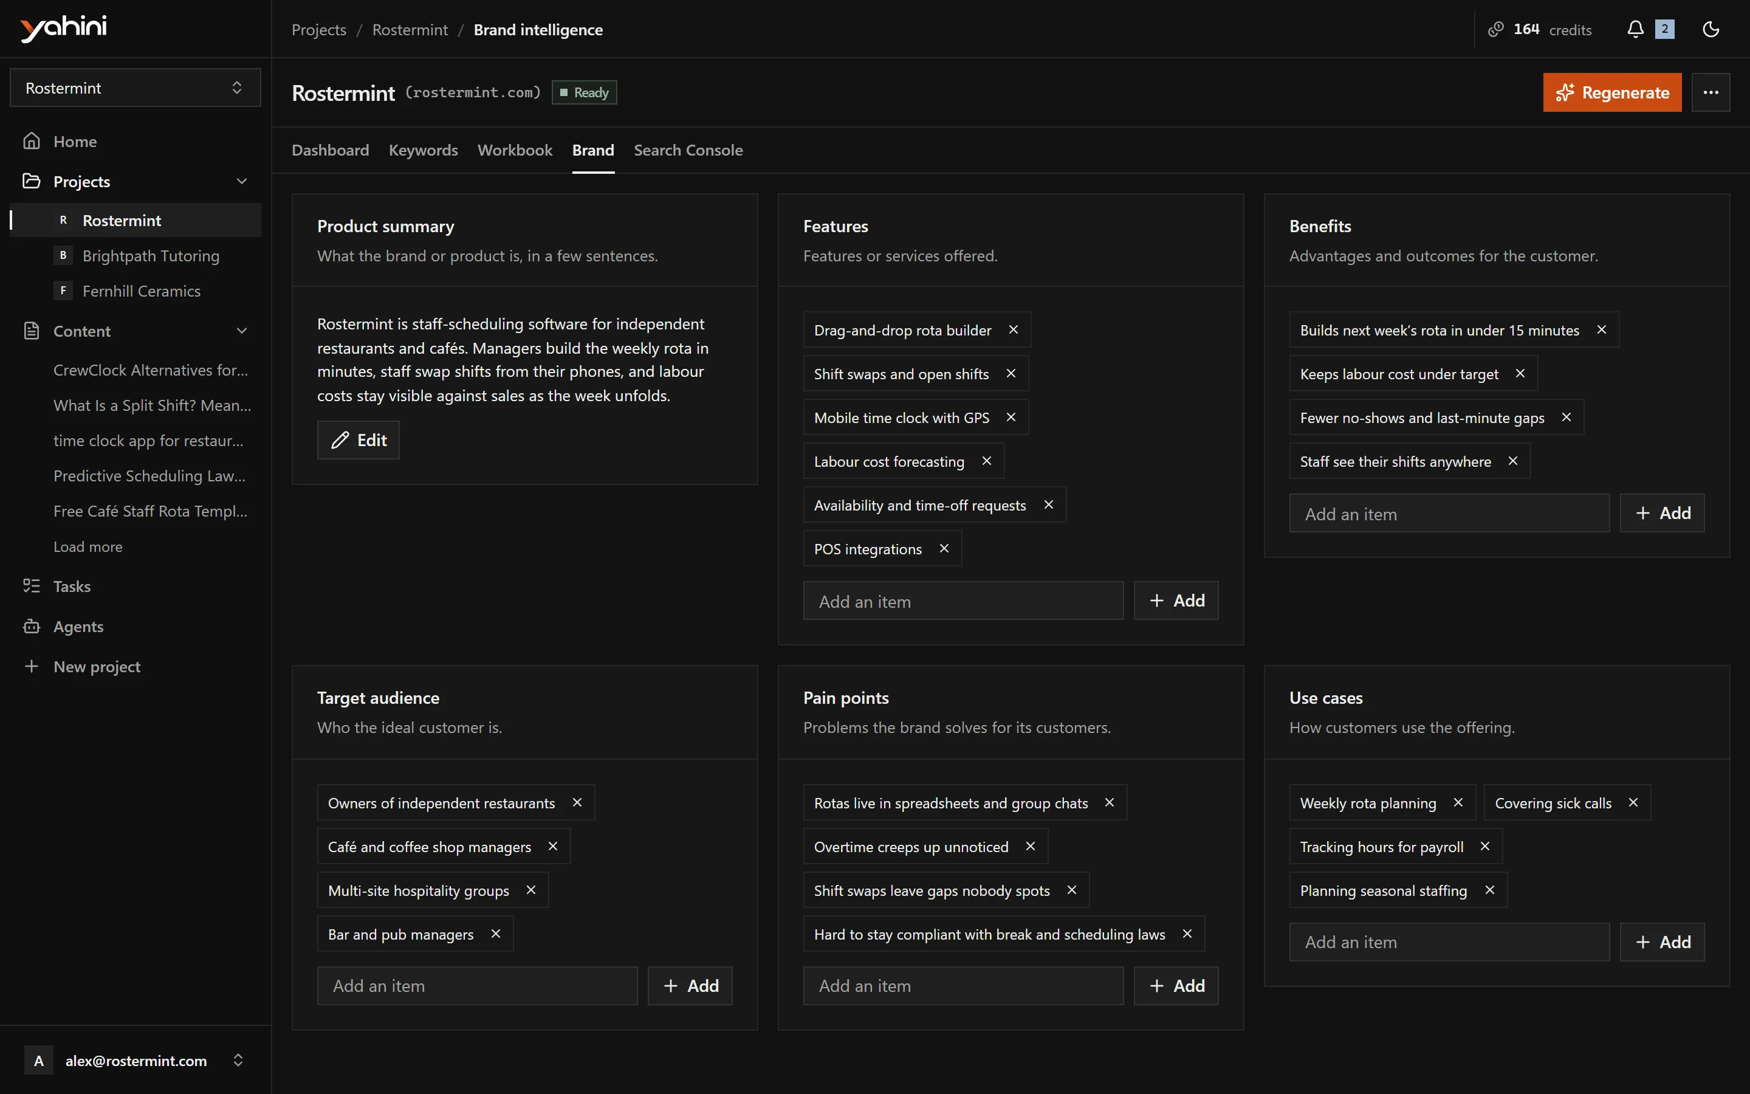This screenshot has height=1094, width=1750.
Task: Remove 'Shift swaps leave gaps nobody spots' tag
Action: point(1072,890)
